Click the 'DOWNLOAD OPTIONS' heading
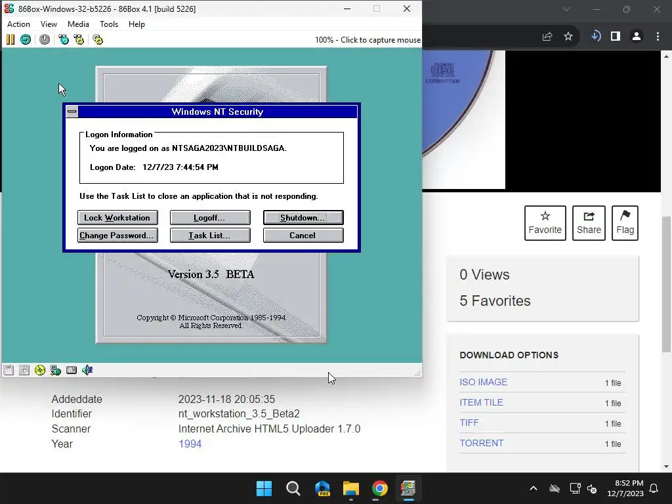672x504 pixels. click(x=509, y=355)
